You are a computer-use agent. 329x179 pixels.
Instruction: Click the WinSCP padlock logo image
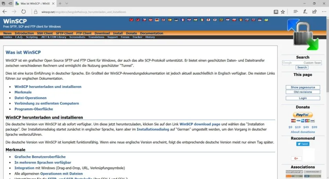pyautogui.click(x=303, y=35)
